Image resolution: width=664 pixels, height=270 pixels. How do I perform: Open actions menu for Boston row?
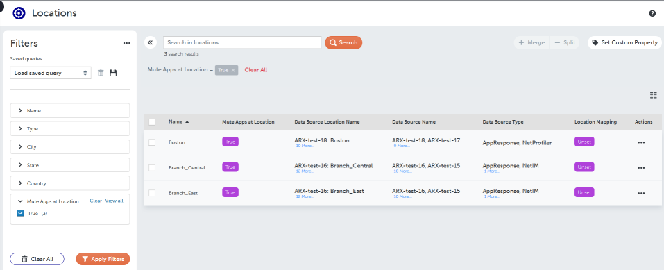(x=641, y=142)
